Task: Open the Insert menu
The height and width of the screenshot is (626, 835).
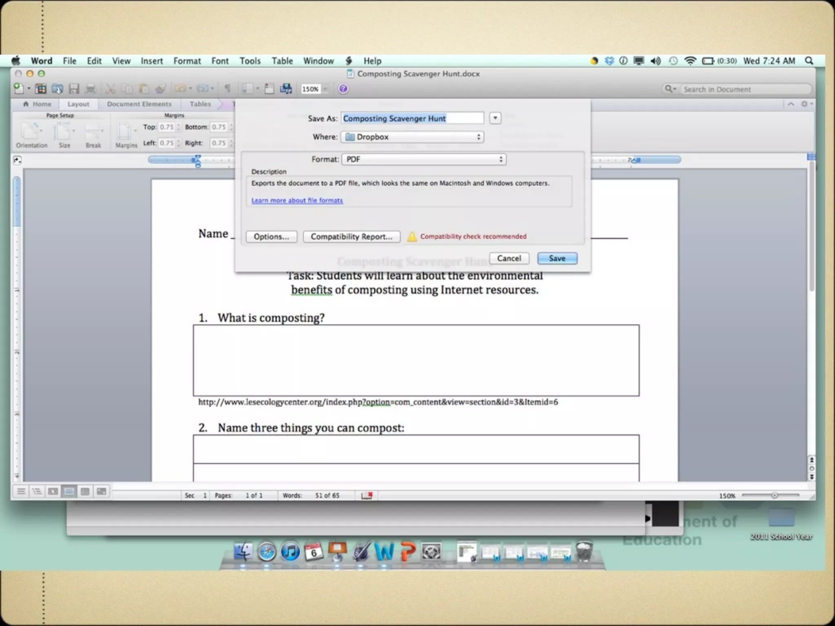Action: [152, 61]
